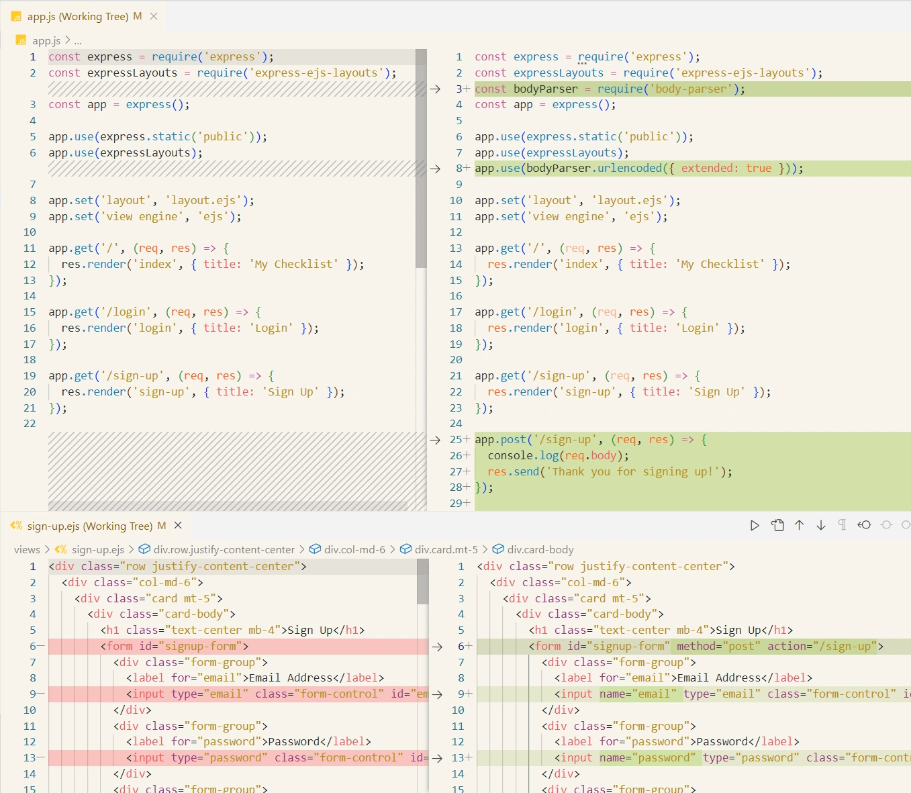Viewport: 911px width, 793px height.
Task: Click method="post" attribute in modified form tag
Action: (x=719, y=647)
